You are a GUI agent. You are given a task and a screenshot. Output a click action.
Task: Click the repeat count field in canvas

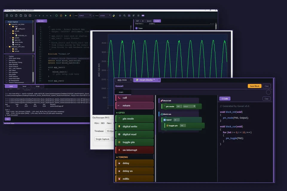pyautogui.click(x=176, y=120)
